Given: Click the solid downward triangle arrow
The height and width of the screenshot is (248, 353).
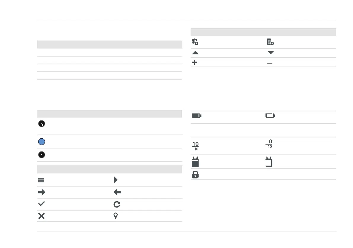Looking at the screenshot, I should [x=271, y=53].
